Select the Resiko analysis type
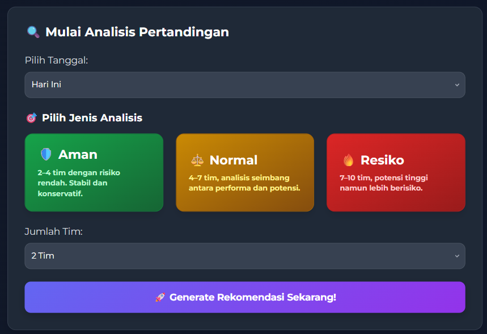487x334 pixels. click(396, 172)
